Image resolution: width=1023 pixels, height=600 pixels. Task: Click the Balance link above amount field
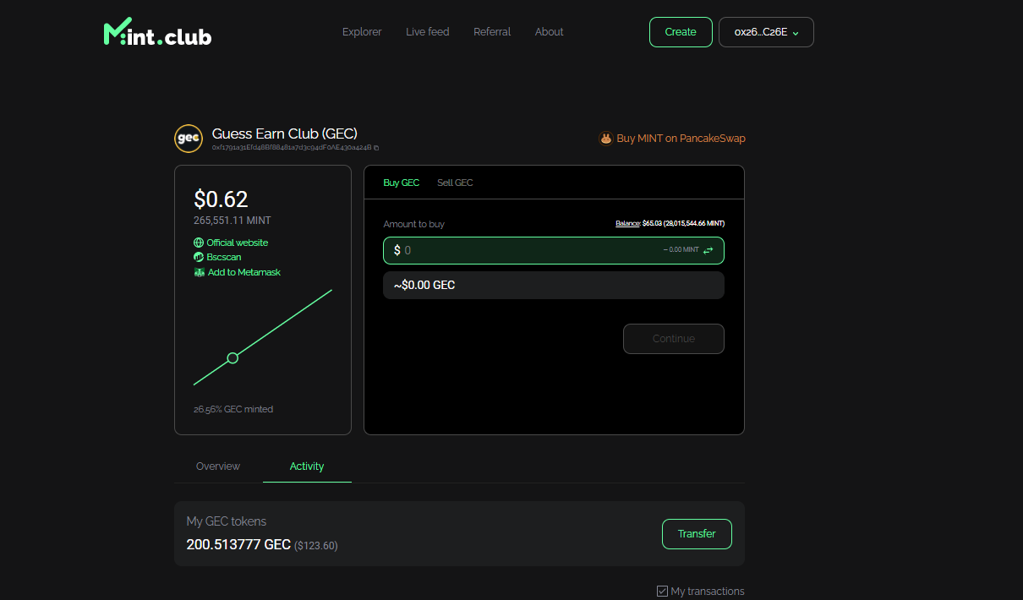coord(627,224)
